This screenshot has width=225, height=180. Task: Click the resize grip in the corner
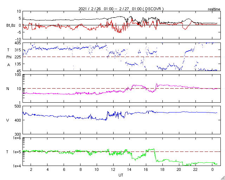(223, 178)
